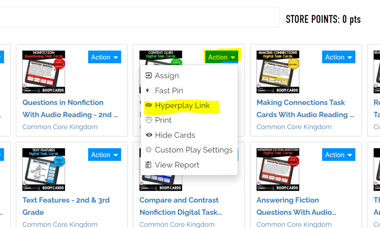Click the empty search field at top

click(140, 17)
